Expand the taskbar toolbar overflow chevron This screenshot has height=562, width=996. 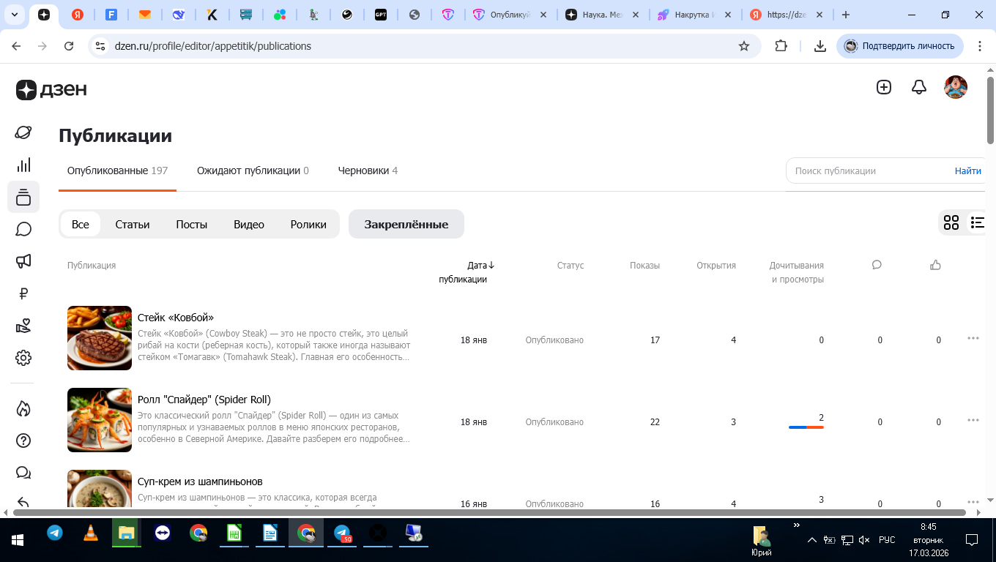coord(797,525)
